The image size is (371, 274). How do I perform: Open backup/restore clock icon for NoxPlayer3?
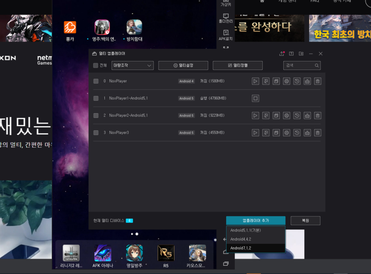click(297, 133)
